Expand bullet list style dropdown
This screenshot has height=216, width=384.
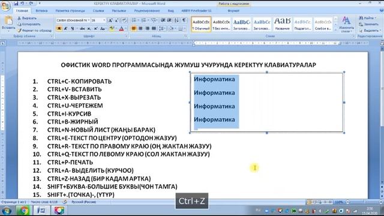139,20
